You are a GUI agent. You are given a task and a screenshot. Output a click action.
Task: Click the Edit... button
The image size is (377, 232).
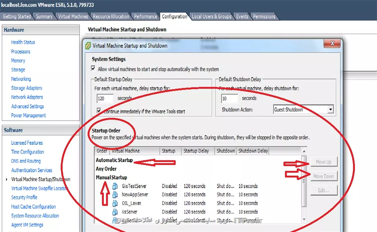pyautogui.click(x=324, y=190)
